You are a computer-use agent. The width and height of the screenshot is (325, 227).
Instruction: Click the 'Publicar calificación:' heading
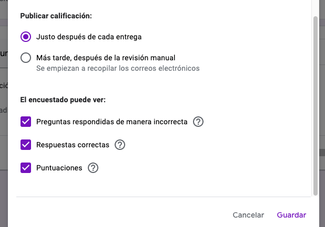56,16
